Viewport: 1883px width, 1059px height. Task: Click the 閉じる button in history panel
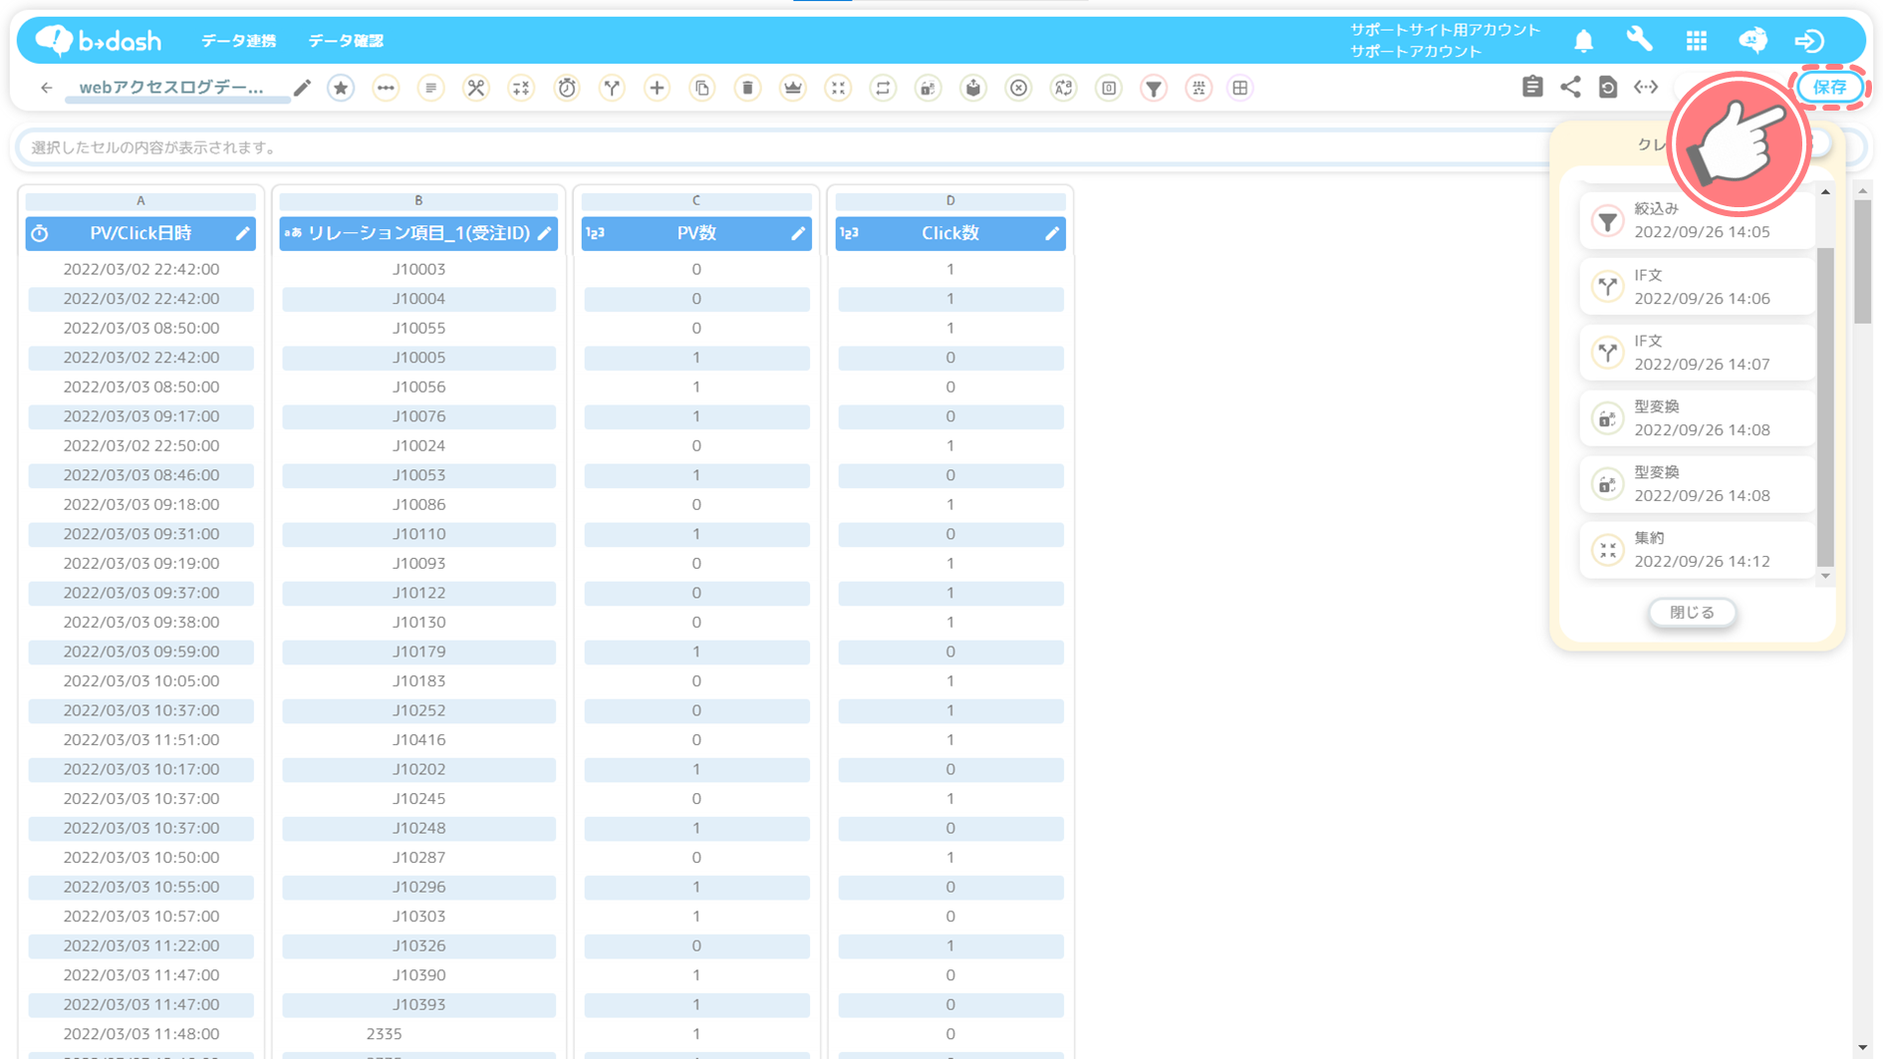point(1693,612)
